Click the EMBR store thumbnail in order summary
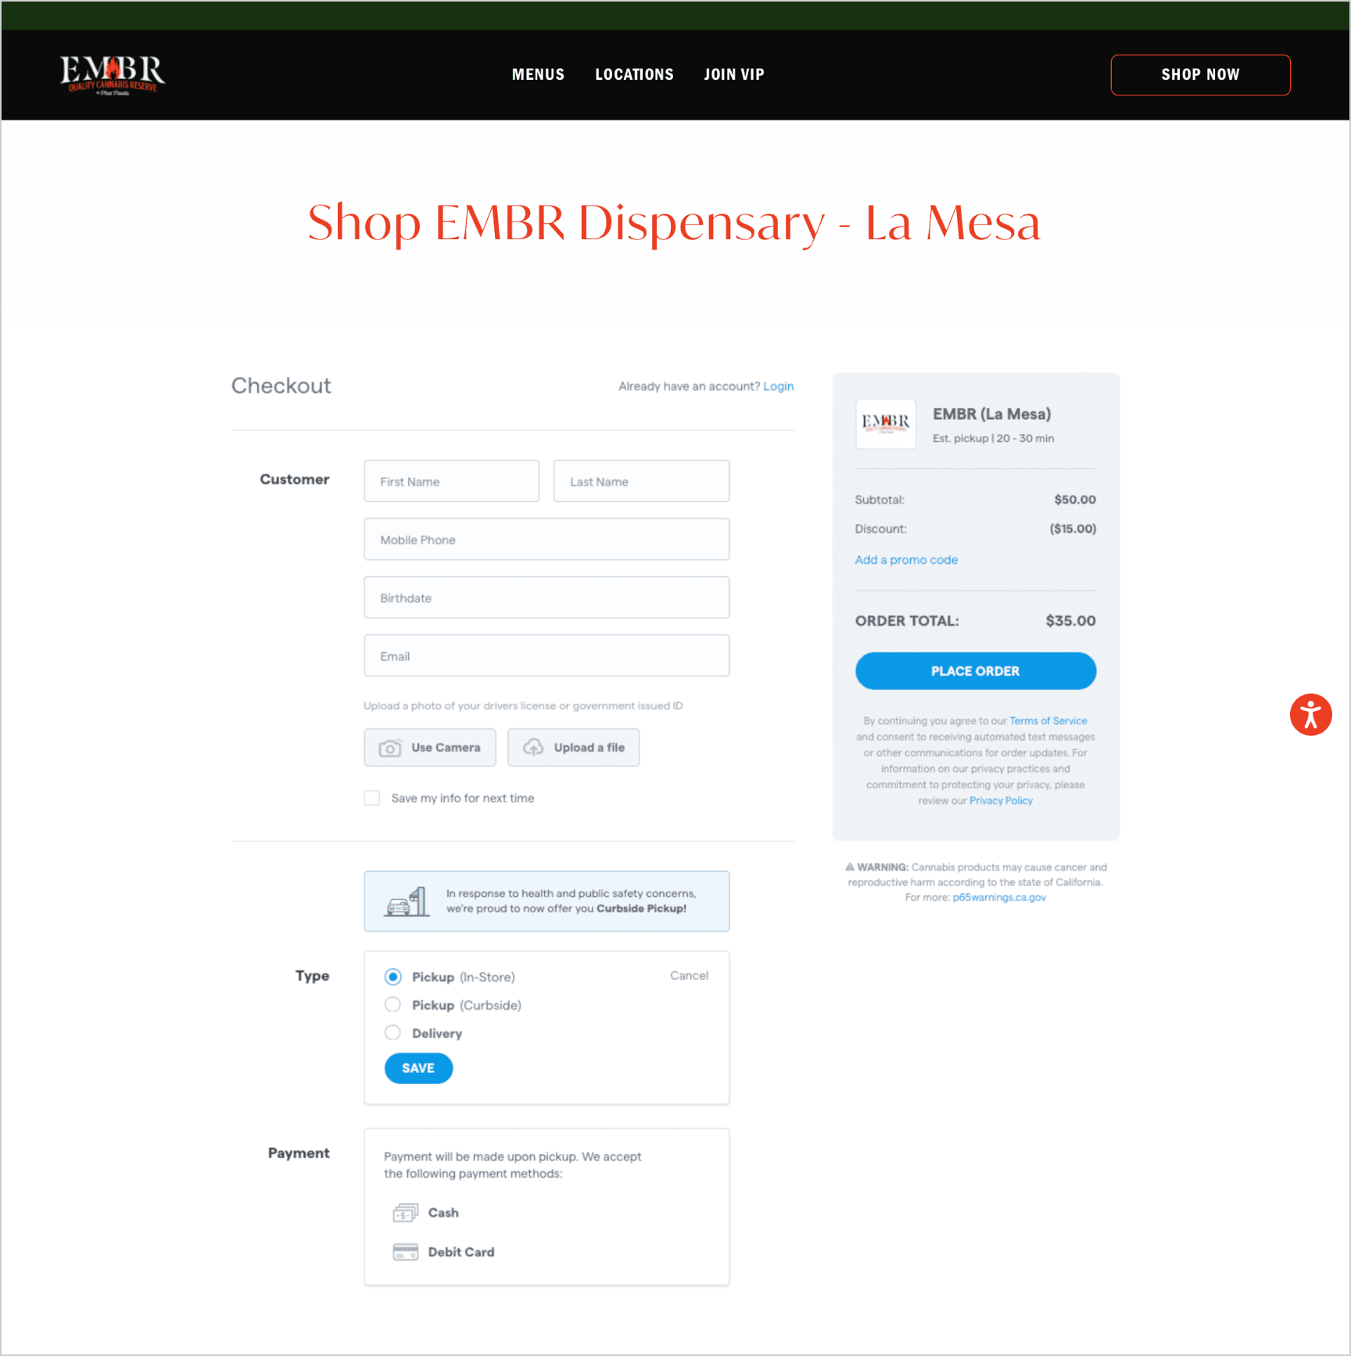Viewport: 1351px width, 1356px height. pyautogui.click(x=885, y=424)
